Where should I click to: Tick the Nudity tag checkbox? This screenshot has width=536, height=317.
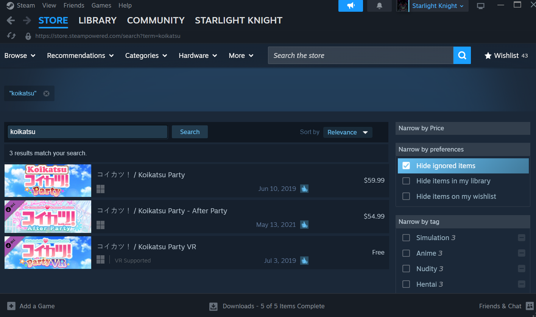406,269
